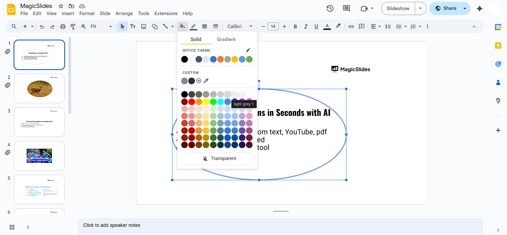Toggle italic formatting
The width and height of the screenshot is (507, 235).
pyautogui.click(x=306, y=26)
